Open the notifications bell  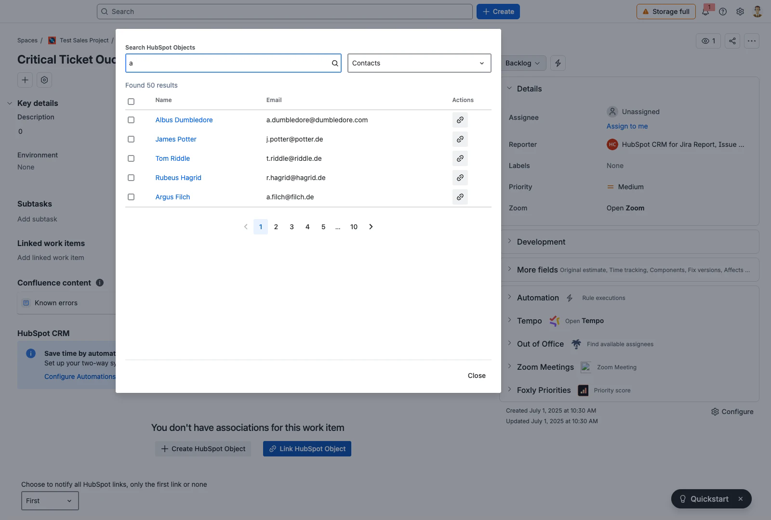click(705, 12)
